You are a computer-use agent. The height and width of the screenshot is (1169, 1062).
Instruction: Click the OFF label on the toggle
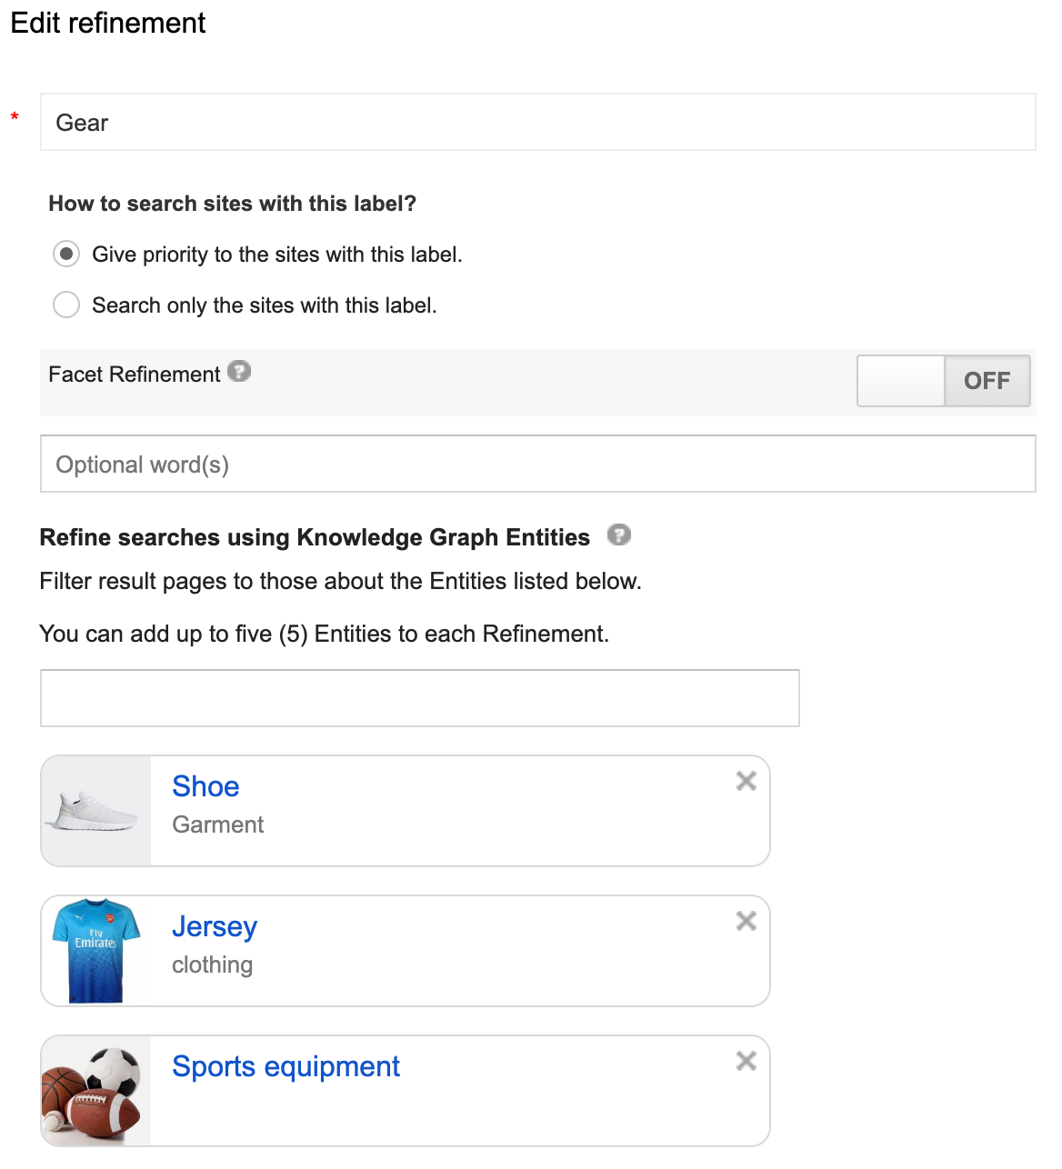point(987,381)
